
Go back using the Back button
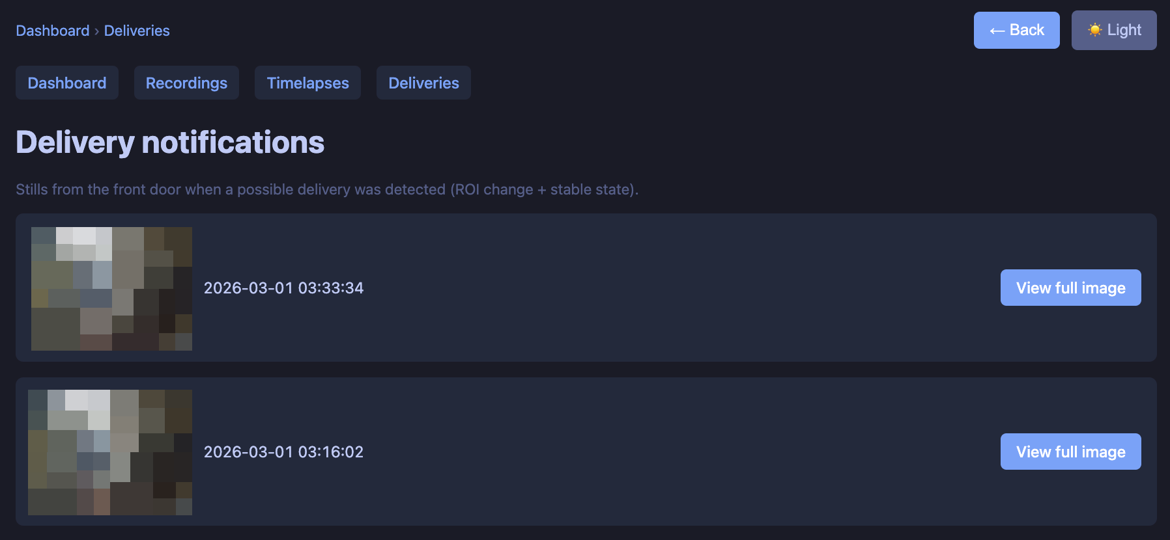click(x=1016, y=30)
